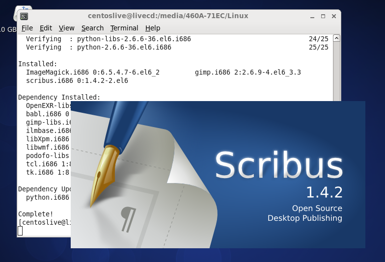Open the View menu in the terminal
This screenshot has width=385, height=262.
click(x=67, y=28)
